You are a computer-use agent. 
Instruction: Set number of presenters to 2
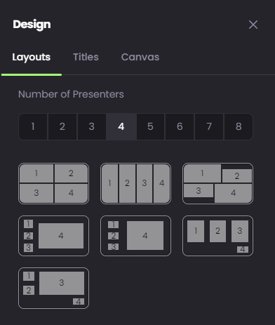click(x=62, y=126)
